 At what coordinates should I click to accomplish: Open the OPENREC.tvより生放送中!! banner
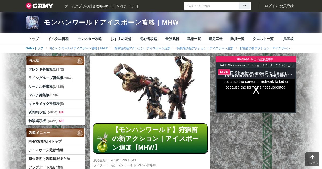pos(256,59)
